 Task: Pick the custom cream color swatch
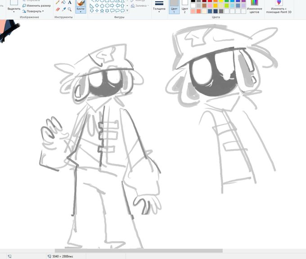(x=204, y=11)
